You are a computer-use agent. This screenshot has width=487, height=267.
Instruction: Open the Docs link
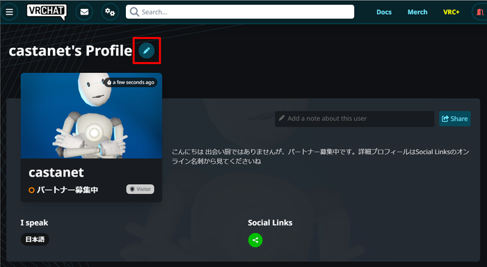pos(384,12)
